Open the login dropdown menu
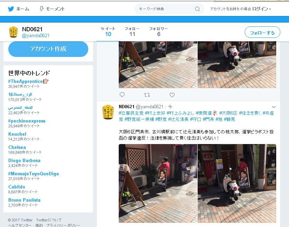The image size is (289, 227). coord(262,9)
